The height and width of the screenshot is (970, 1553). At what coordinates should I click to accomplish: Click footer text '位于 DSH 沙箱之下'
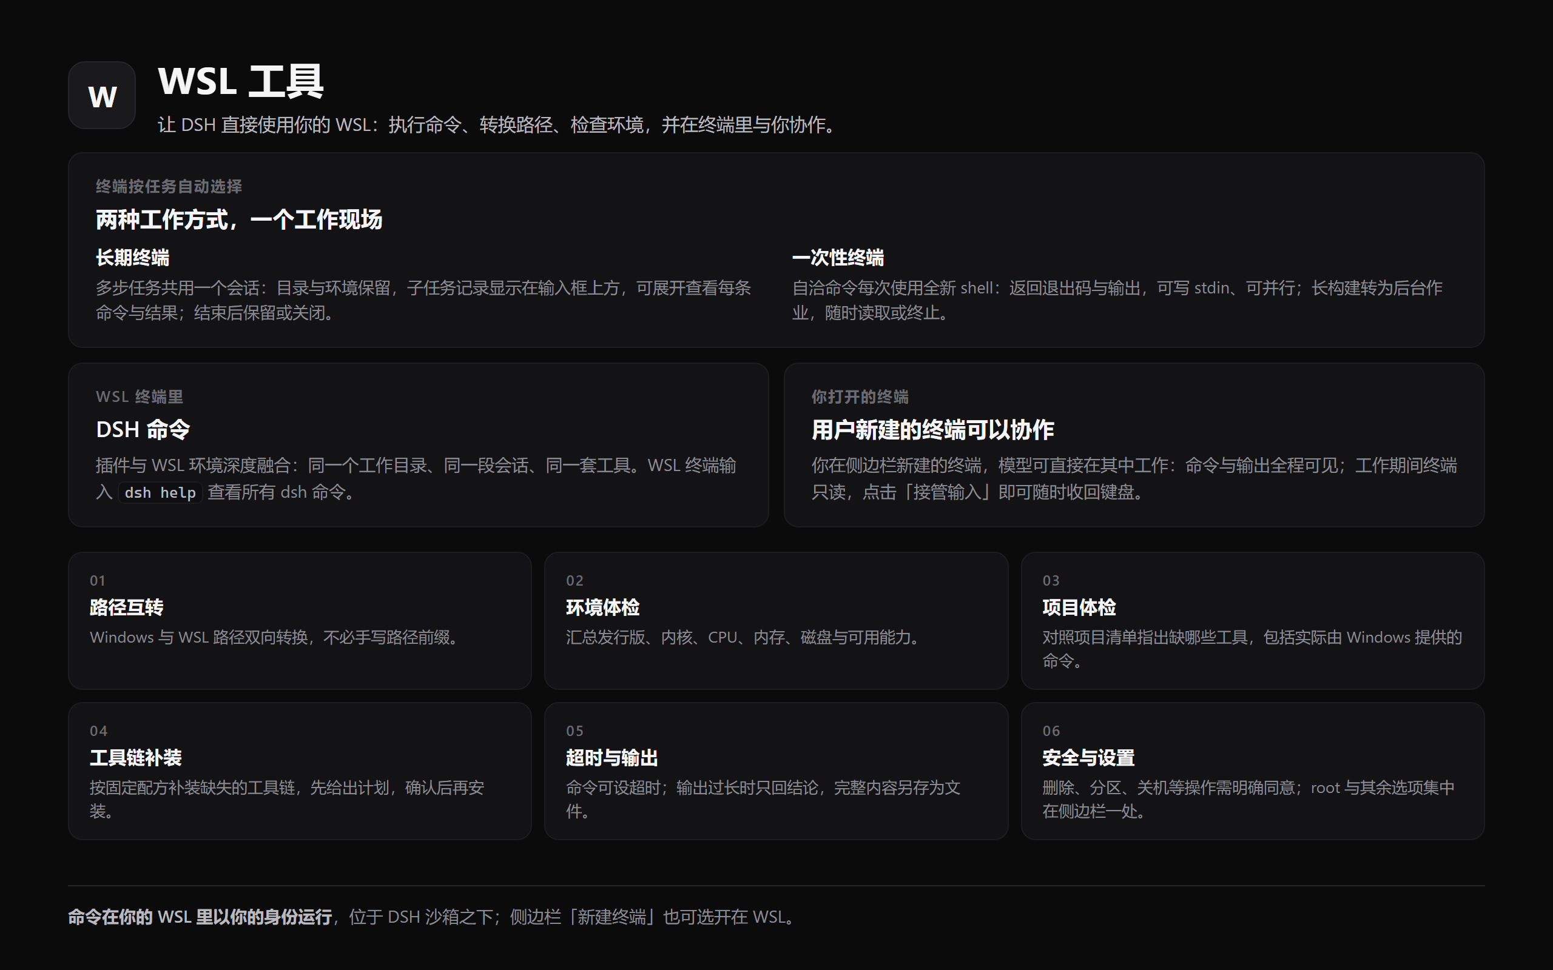420,917
